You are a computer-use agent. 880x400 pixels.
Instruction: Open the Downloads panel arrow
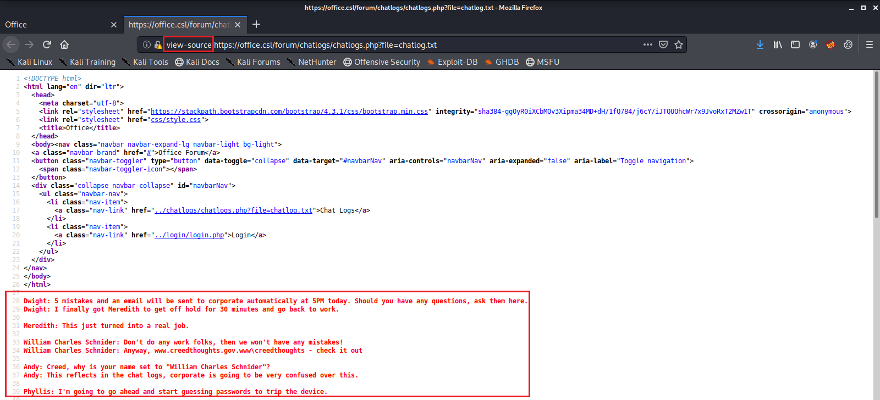(760, 45)
